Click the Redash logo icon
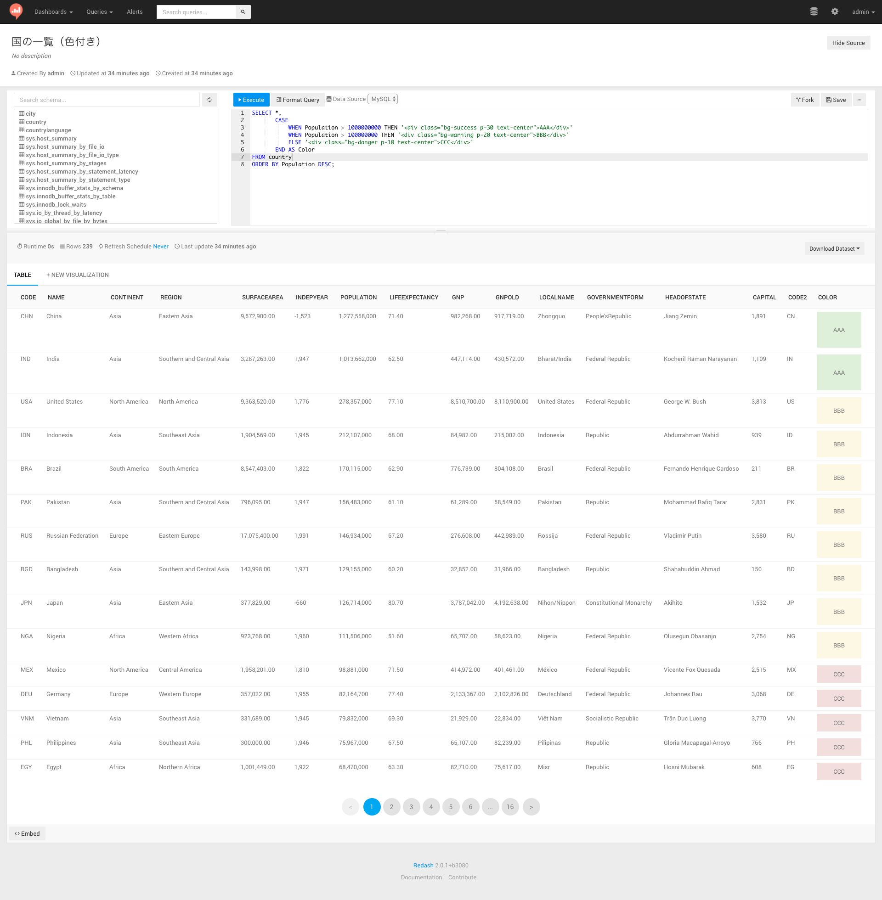Image resolution: width=882 pixels, height=900 pixels. [16, 11]
